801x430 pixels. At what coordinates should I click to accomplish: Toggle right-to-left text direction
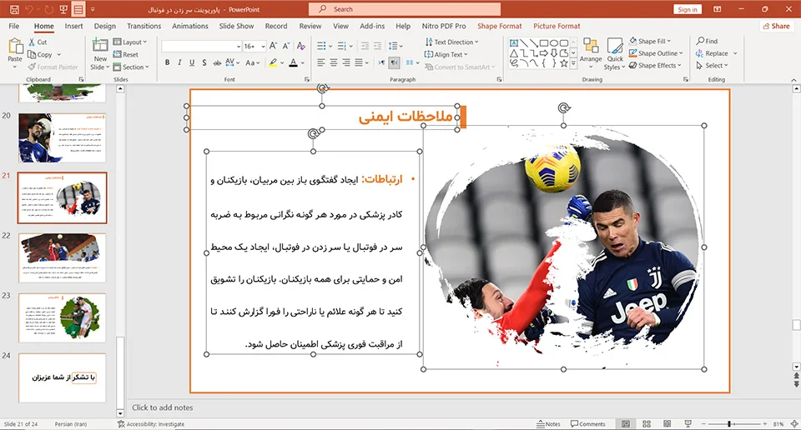point(394,62)
